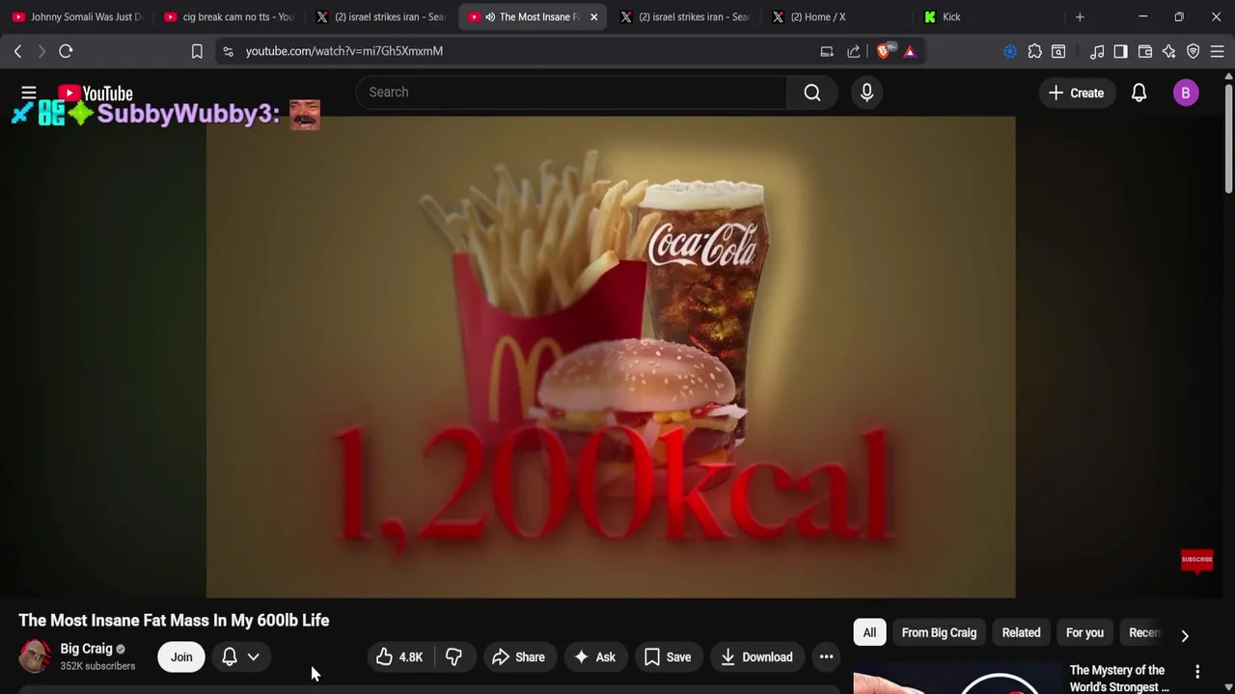The width and height of the screenshot is (1235, 694).
Task: Bookmark this page
Action: 197,51
